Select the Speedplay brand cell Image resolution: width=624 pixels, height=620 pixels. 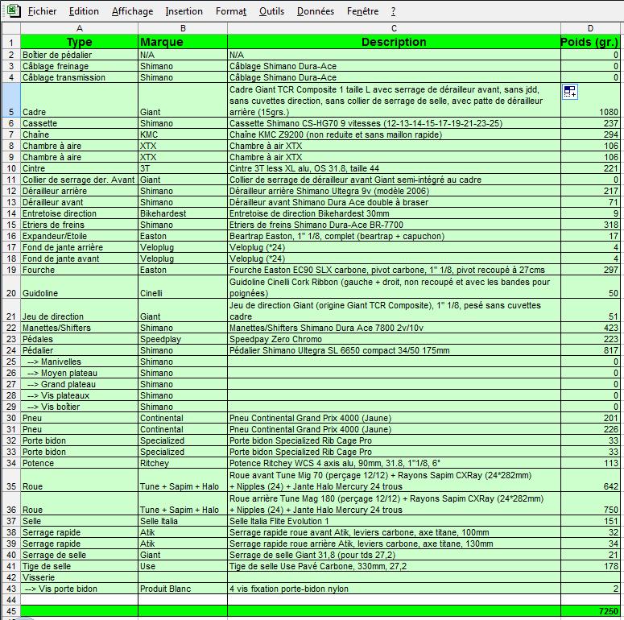click(x=183, y=339)
